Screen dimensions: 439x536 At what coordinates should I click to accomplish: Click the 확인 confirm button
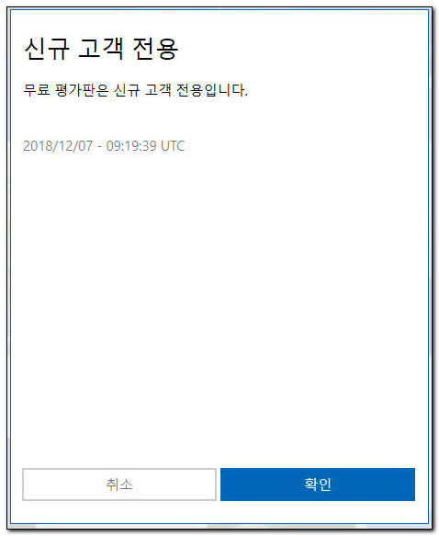[318, 484]
